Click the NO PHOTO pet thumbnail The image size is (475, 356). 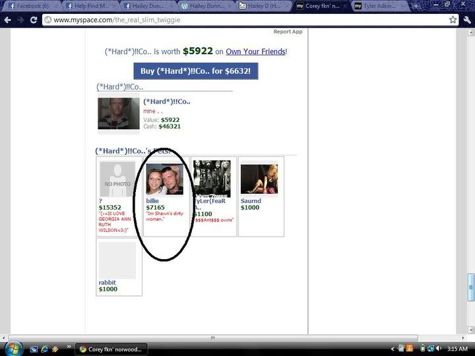tap(117, 179)
